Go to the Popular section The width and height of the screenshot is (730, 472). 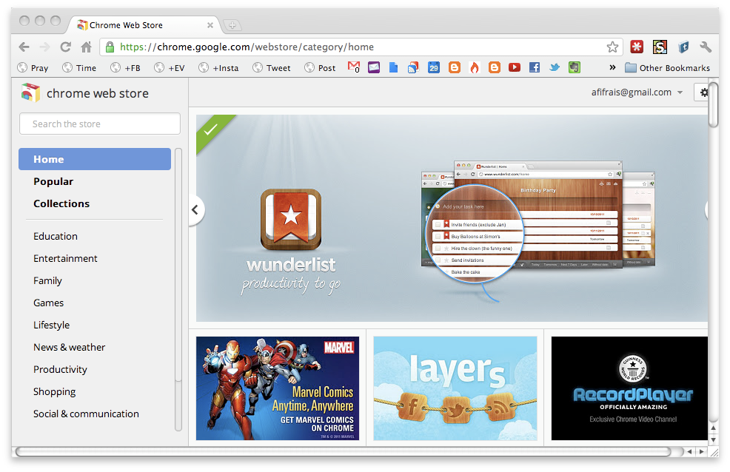(x=53, y=181)
